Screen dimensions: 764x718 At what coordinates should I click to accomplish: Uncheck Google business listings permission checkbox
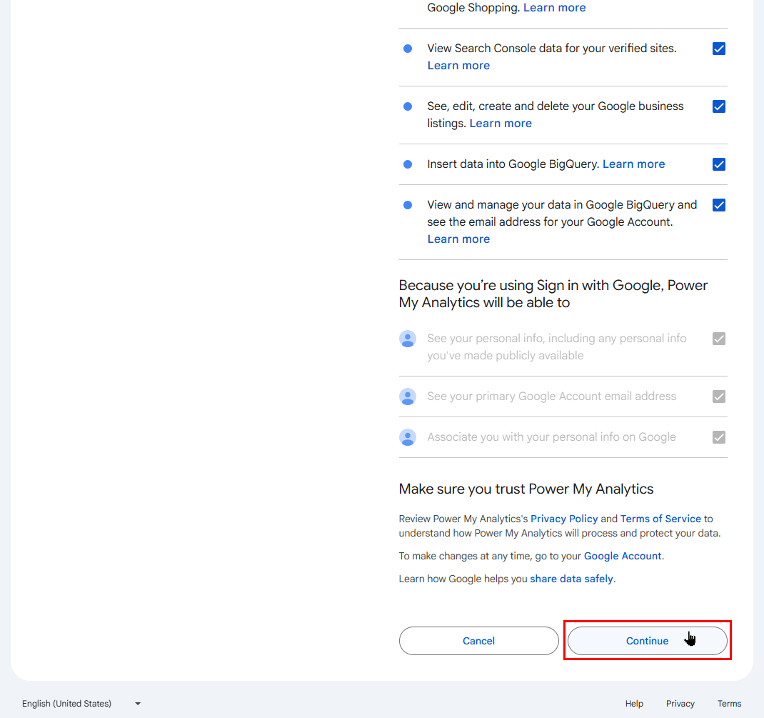click(719, 106)
